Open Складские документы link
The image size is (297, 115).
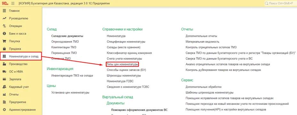pos(67,36)
